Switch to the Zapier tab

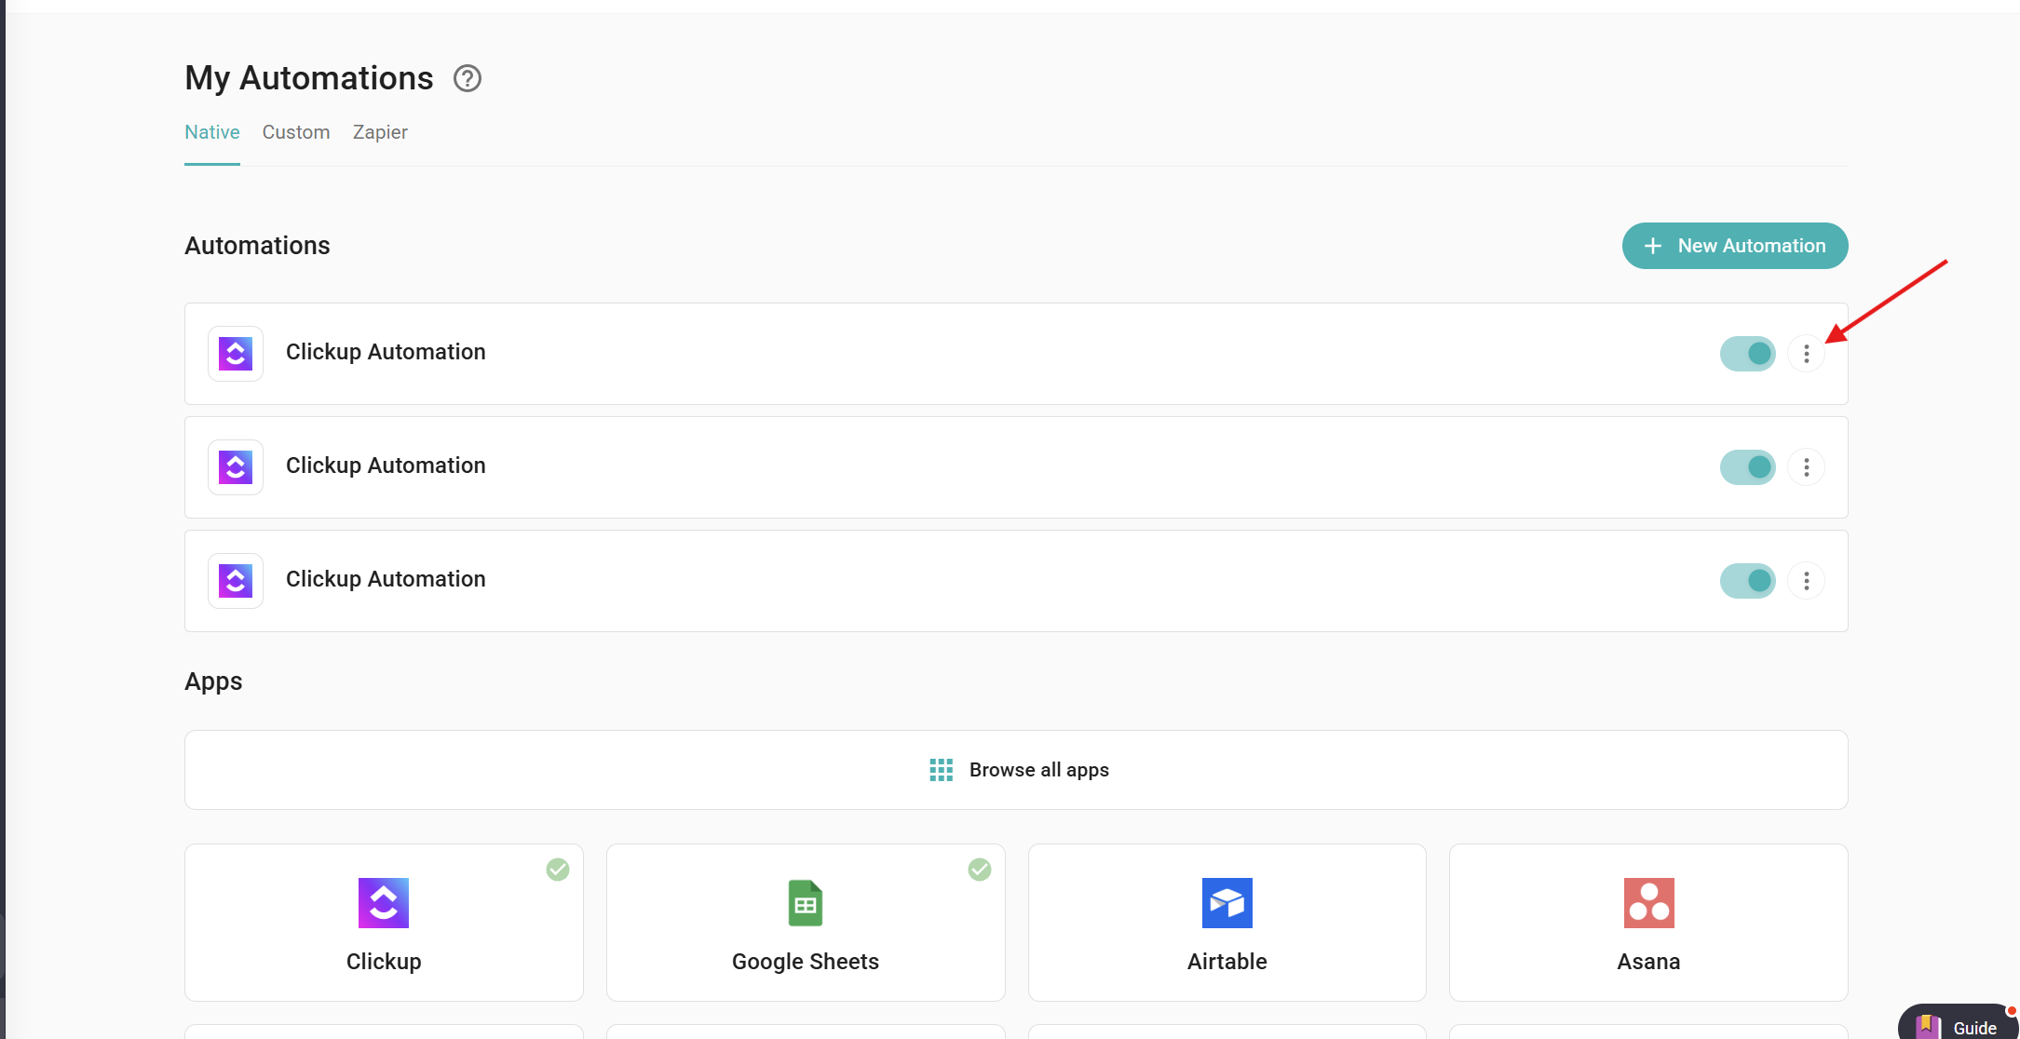[x=380, y=132]
